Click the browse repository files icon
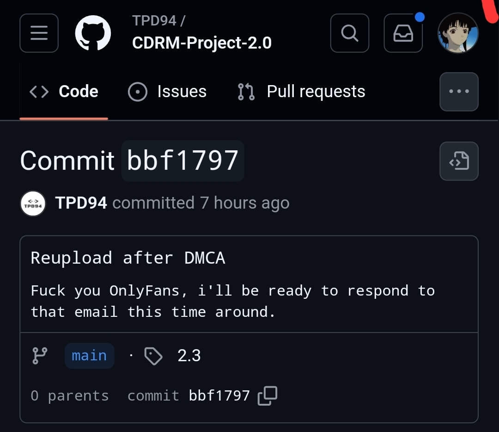The image size is (499, 432). tap(459, 161)
